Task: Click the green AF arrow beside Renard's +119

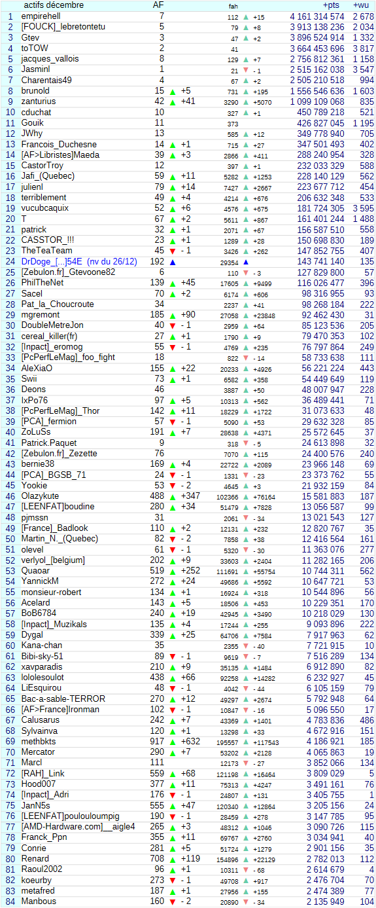Action: 173,860
